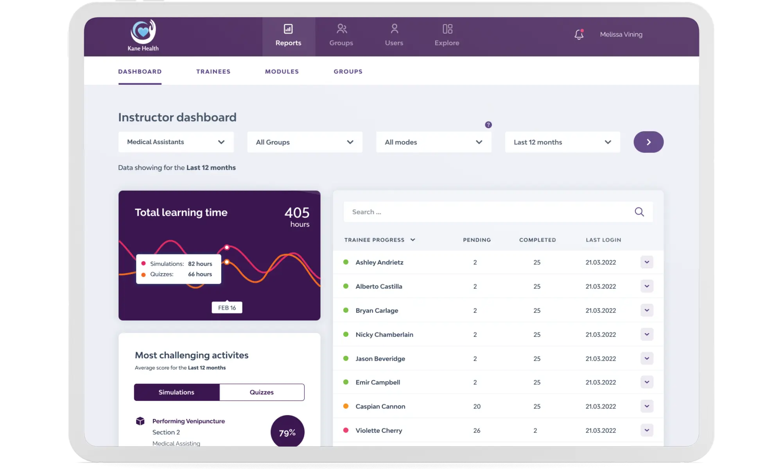Image resolution: width=782 pixels, height=469 pixels.
Task: Click the purple arrow apply button
Action: 648,142
